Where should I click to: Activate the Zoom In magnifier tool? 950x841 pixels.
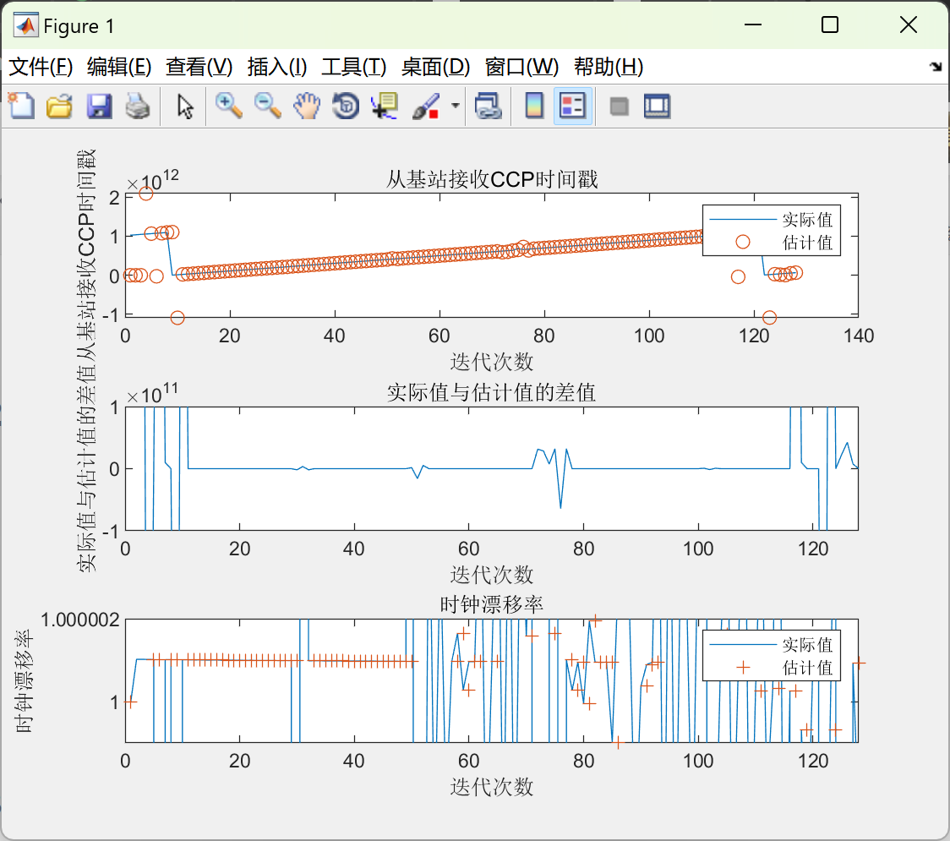228,106
